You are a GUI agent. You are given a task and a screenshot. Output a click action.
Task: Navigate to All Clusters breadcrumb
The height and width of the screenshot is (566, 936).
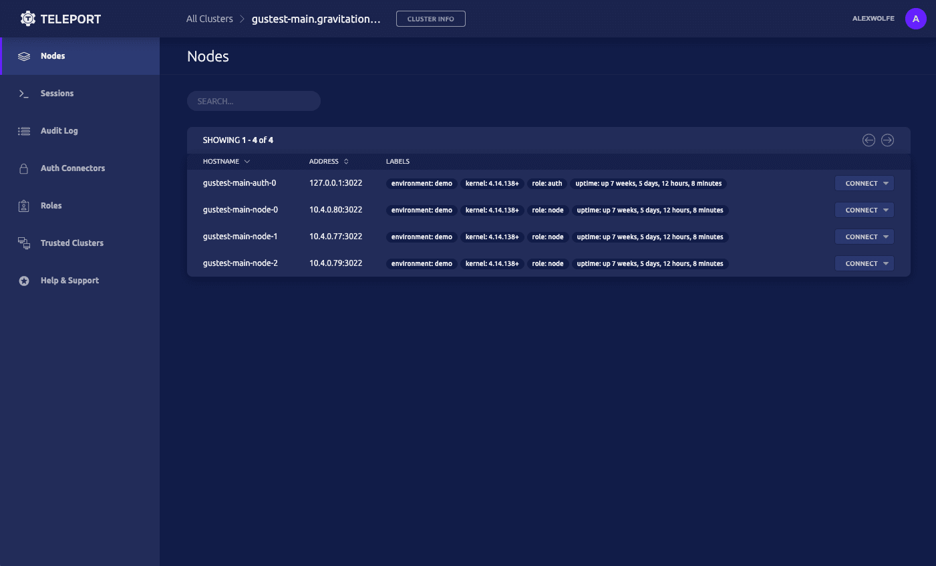coord(209,18)
